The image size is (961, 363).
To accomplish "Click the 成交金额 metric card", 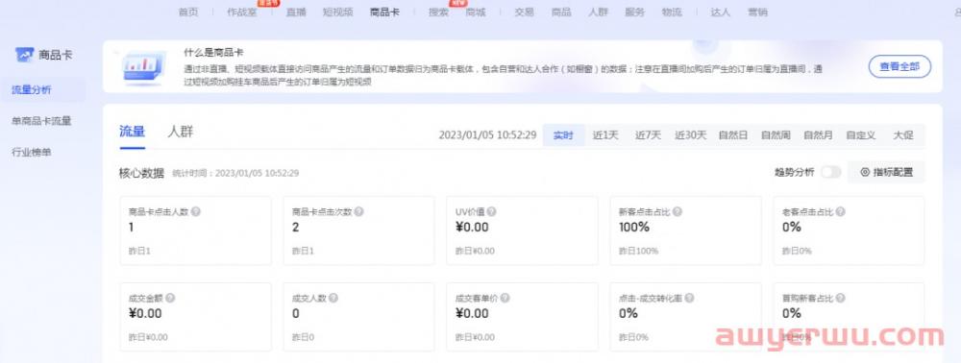I will (x=195, y=317).
